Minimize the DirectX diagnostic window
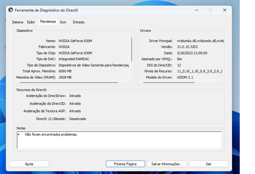 pyautogui.click(x=196, y=10)
